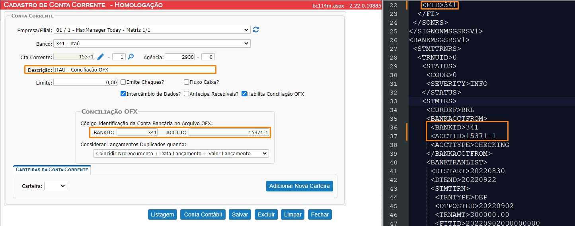Click the <TRNAMT>300000.00 line in editor
The image size is (575, 226).
pos(472,215)
